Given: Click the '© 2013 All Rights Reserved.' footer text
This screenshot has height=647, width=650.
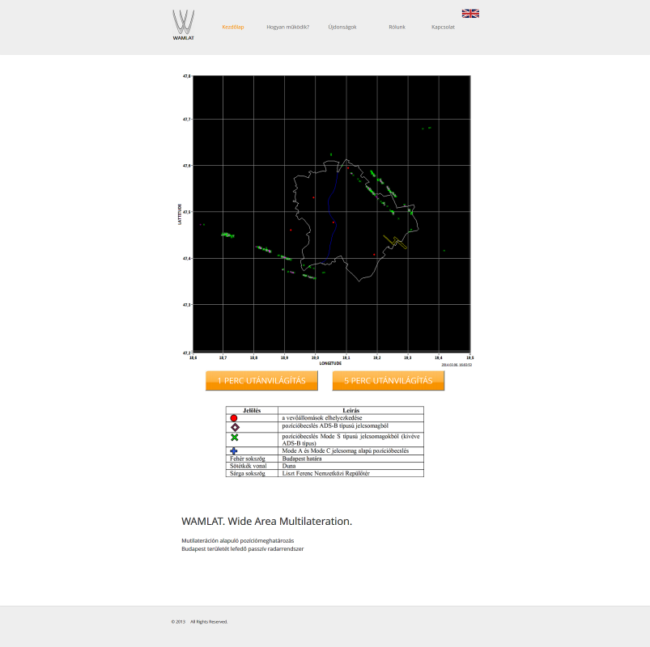Looking at the screenshot, I should pyautogui.click(x=199, y=622).
